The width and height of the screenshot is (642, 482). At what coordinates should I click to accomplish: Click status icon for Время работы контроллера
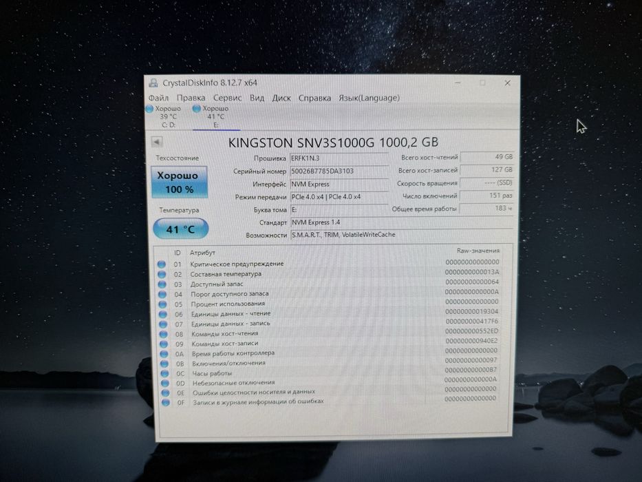[164, 354]
